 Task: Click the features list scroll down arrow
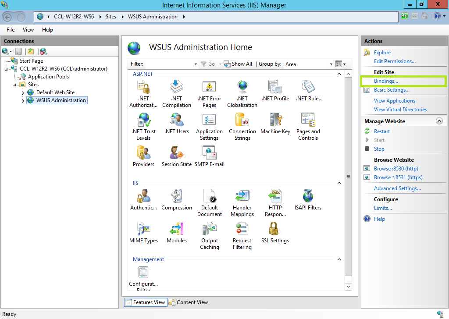[348, 287]
